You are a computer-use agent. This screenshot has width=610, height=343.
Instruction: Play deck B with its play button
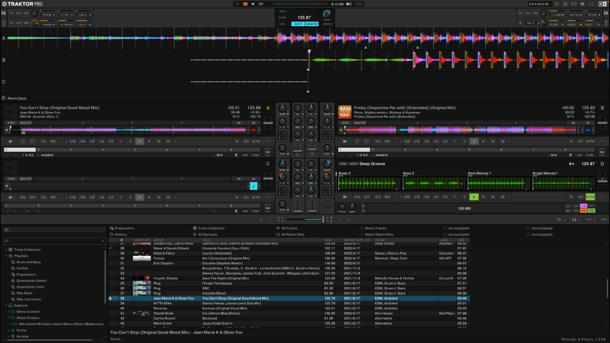click(345, 142)
